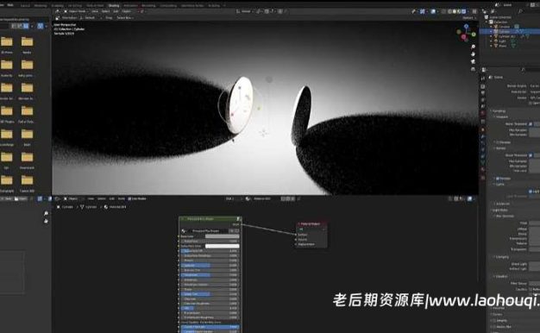The image size is (540, 333).
Task: Open the 3D viewport View menu
Action: pyautogui.click(x=95, y=11)
